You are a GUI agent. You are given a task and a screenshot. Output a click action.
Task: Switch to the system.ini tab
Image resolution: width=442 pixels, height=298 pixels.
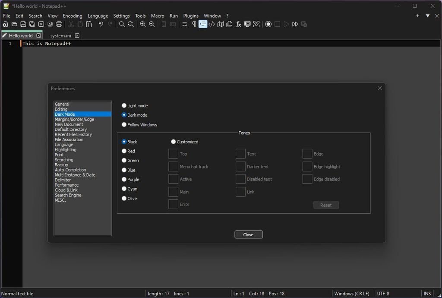(60, 35)
